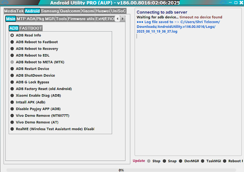Choose Intsall APK (Adb) option

click(x=28, y=102)
